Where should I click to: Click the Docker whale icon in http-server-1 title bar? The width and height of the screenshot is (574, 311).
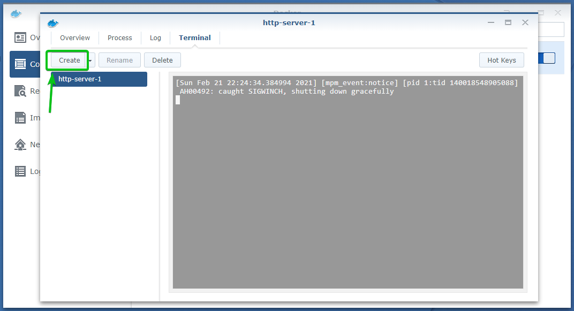pos(52,24)
